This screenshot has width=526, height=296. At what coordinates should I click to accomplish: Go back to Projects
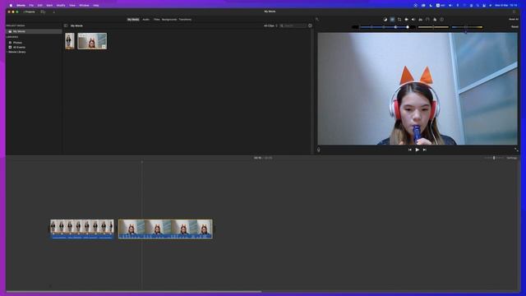coord(29,12)
